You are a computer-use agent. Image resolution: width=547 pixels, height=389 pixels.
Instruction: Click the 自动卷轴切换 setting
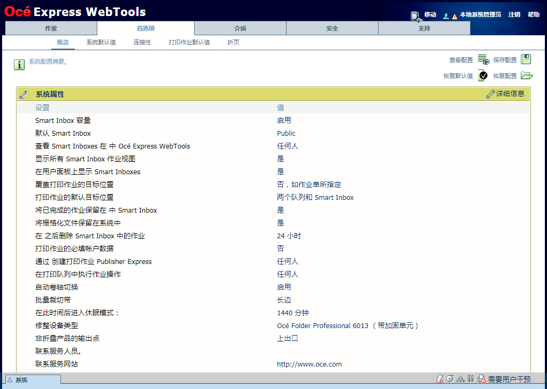(57, 287)
